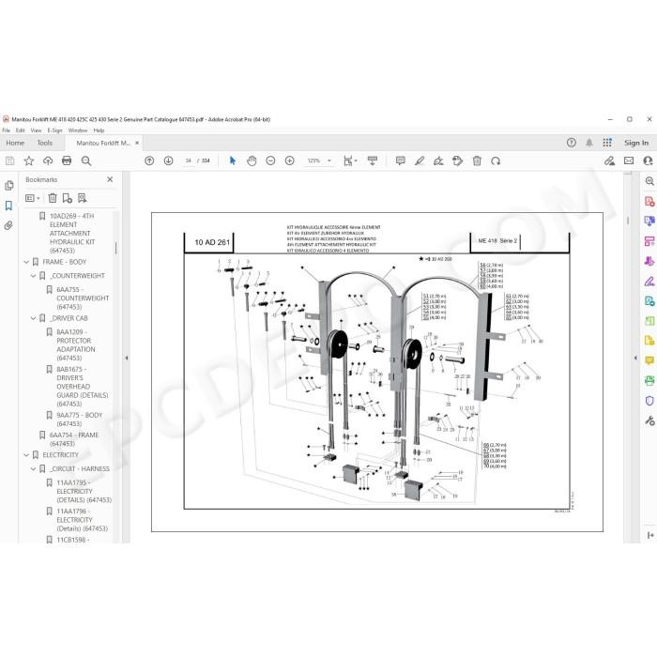Collapse the _COUNTERWEIGHT bookmark
The height and width of the screenshot is (657, 657).
pyautogui.click(x=33, y=276)
